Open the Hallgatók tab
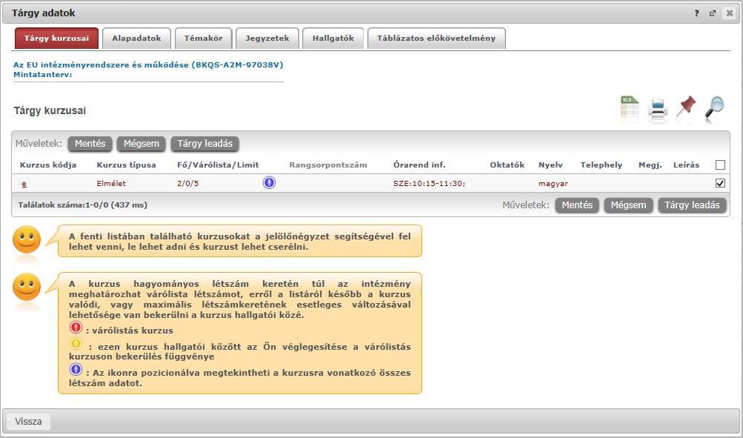Image resolution: width=743 pixels, height=438 pixels. pos(333,39)
